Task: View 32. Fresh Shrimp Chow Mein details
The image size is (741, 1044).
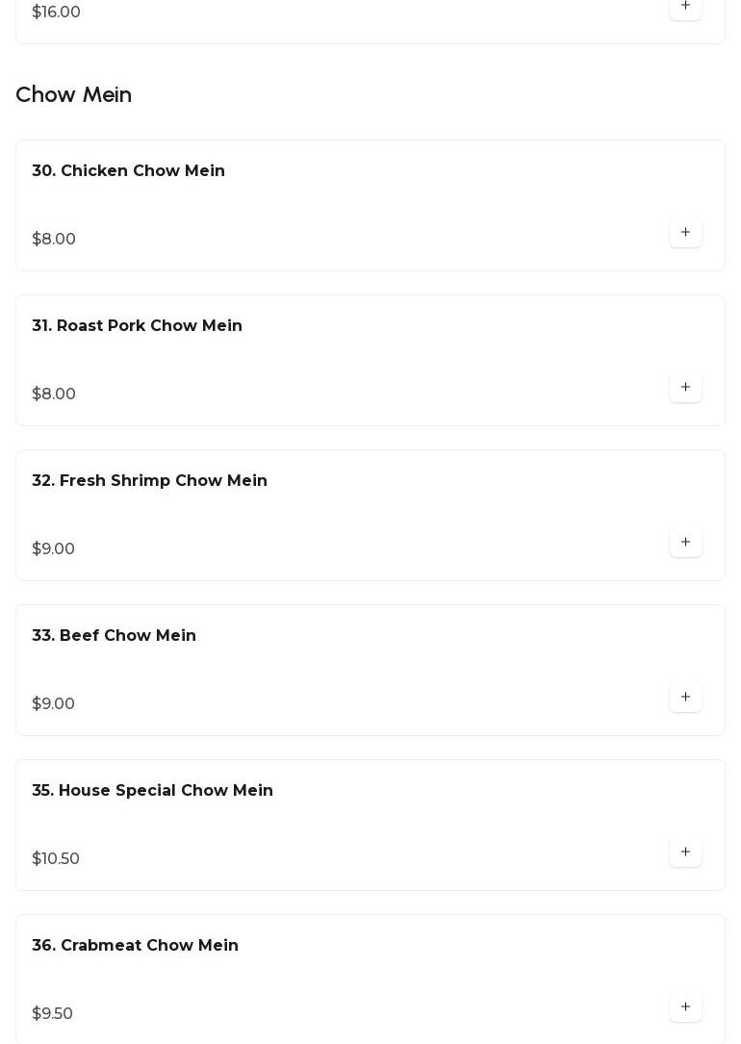Action: 149,481
